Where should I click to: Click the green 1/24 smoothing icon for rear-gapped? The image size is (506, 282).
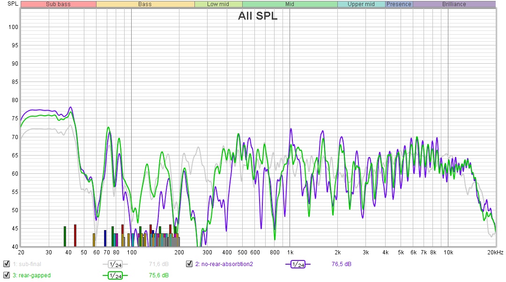tap(115, 275)
